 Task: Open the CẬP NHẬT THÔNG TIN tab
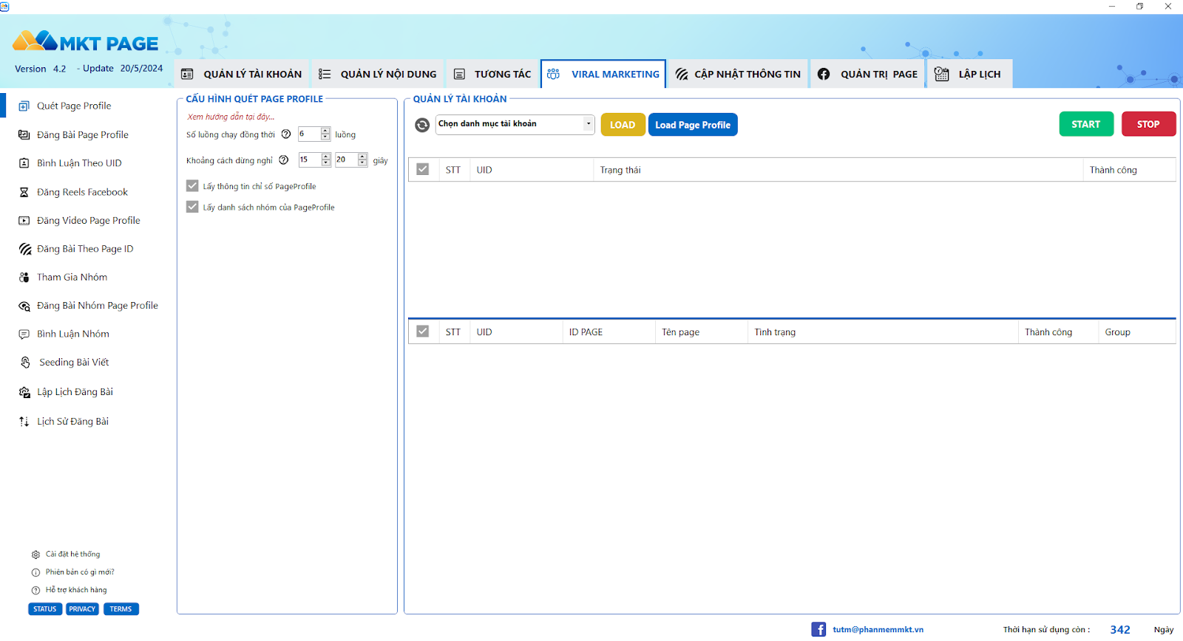tap(738, 74)
